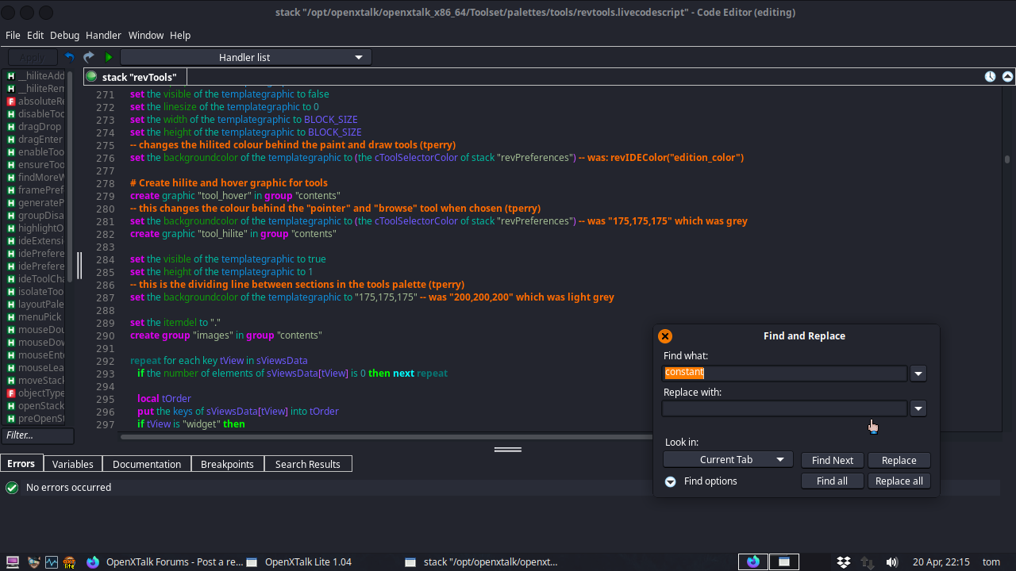This screenshot has height=571, width=1016.
Task: Click the redo arrow in toolbar
Action: point(89,57)
